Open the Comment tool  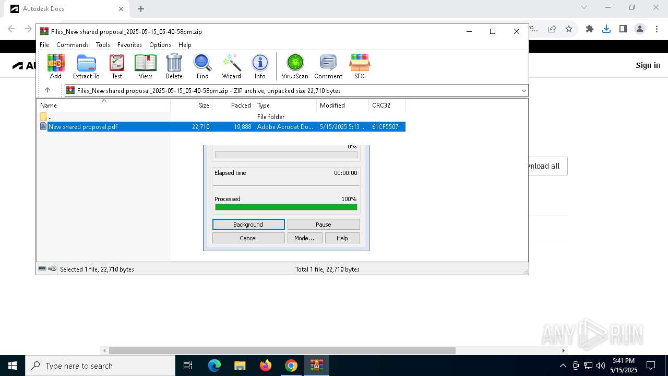click(x=328, y=66)
